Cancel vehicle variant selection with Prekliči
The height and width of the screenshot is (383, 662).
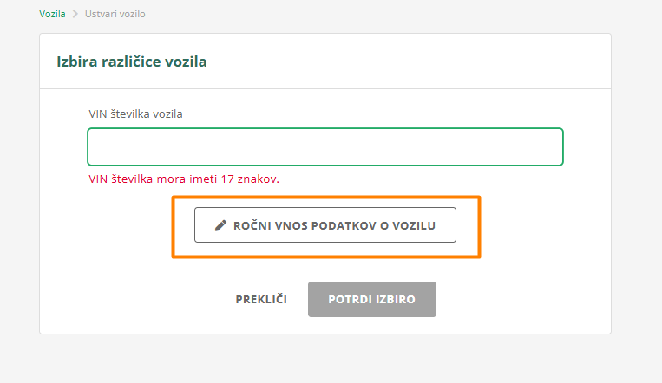(x=261, y=300)
